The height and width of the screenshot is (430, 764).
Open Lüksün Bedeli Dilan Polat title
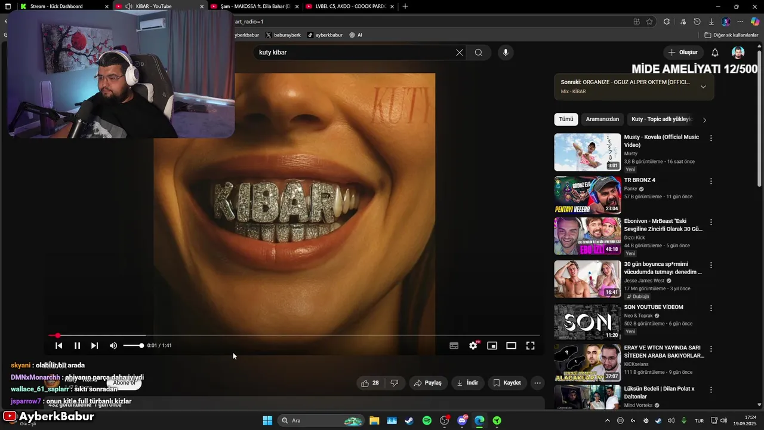[659, 392]
